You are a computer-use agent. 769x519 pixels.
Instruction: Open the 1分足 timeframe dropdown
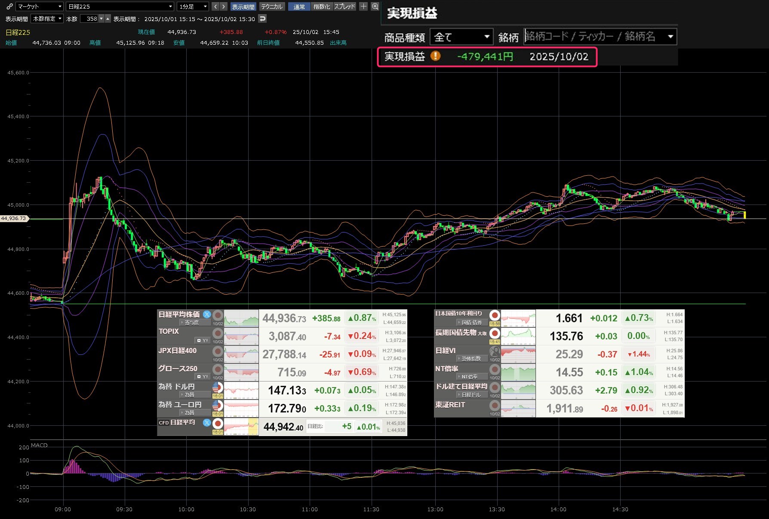pos(193,6)
